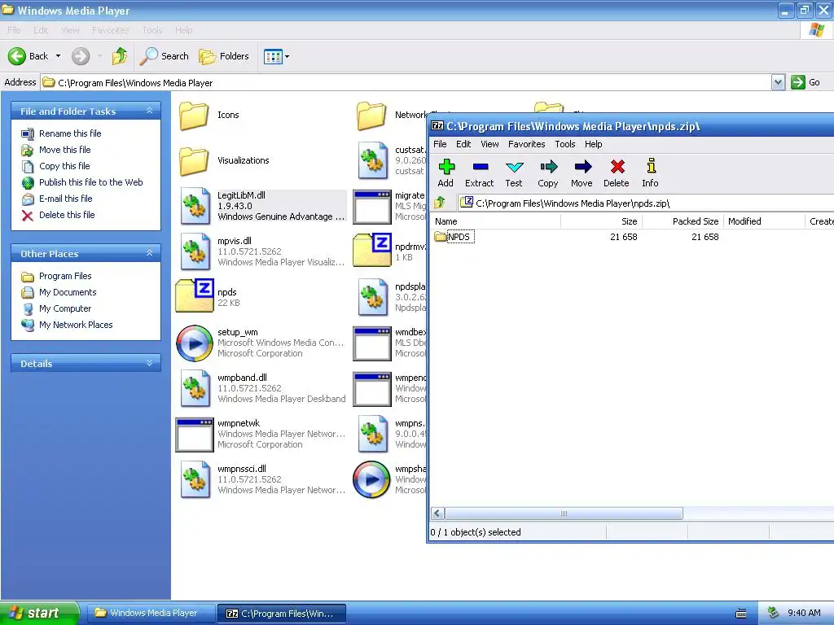Open the Back button history dropdown
This screenshot has height=625, width=834.
[58, 56]
